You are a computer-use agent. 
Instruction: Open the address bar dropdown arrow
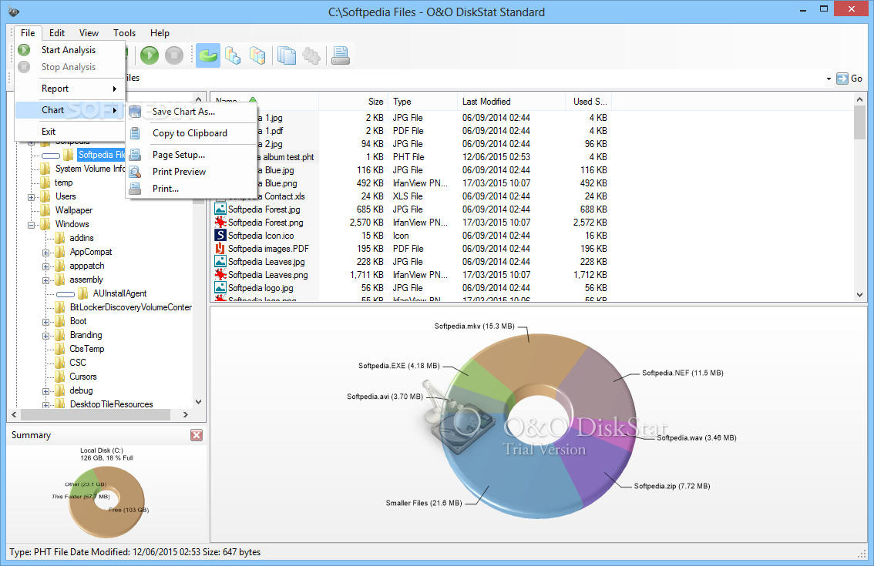pos(829,79)
